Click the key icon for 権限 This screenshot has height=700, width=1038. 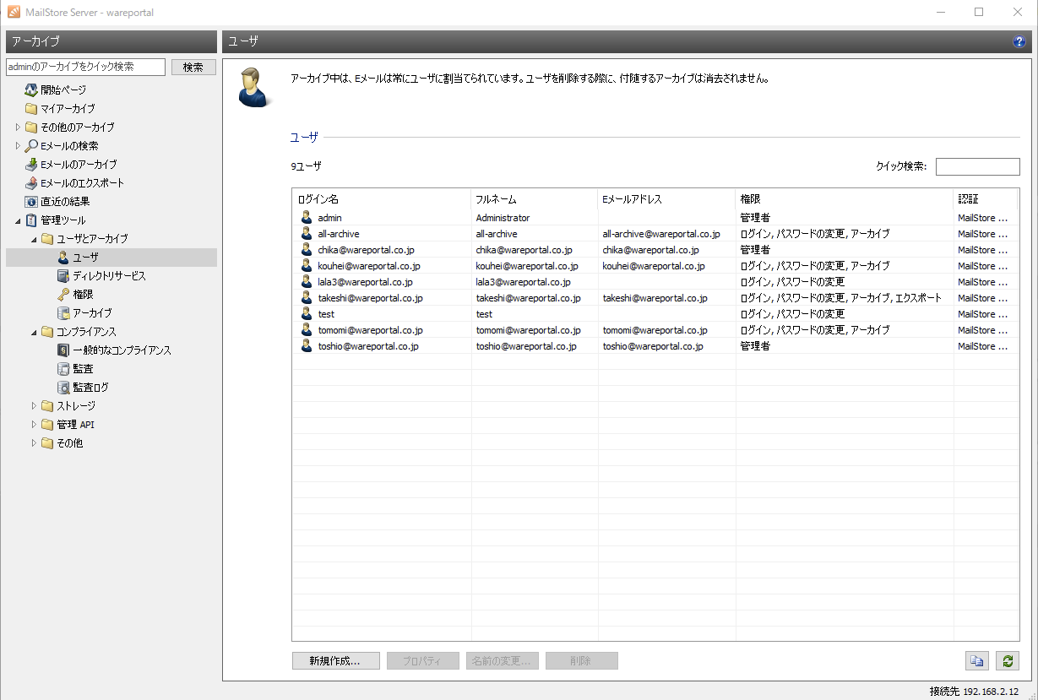[x=63, y=295]
